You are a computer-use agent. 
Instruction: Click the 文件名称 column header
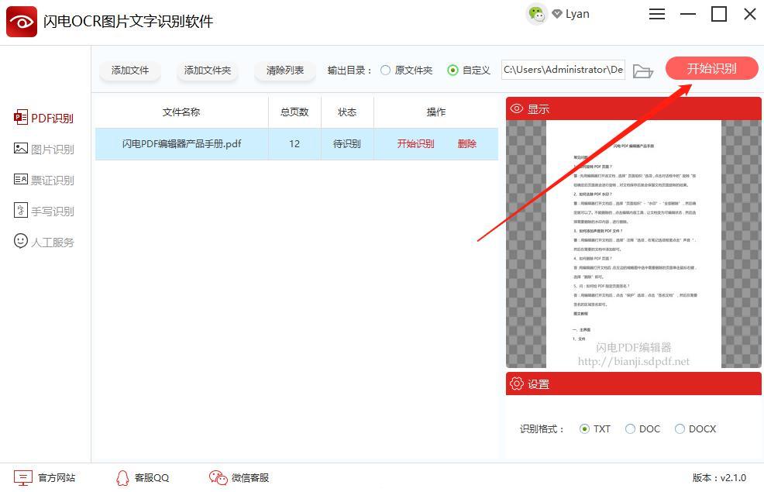point(181,112)
